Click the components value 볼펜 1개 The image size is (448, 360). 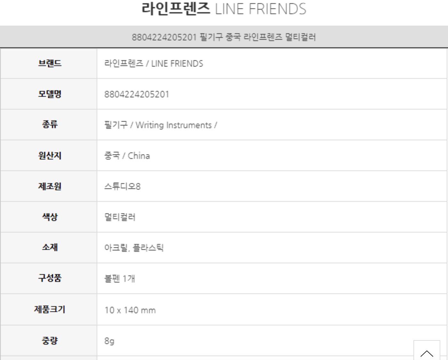[119, 278]
